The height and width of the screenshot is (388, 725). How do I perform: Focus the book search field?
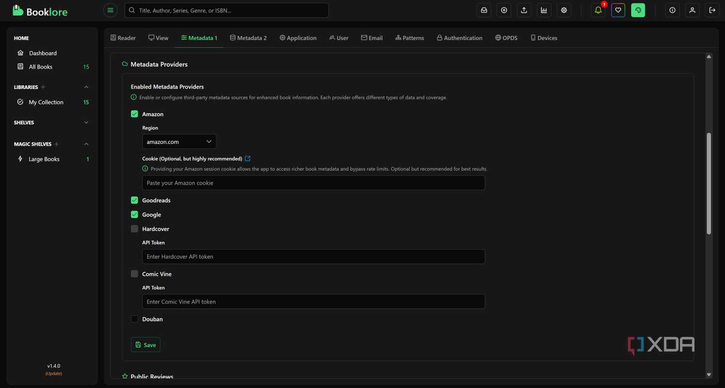click(227, 10)
